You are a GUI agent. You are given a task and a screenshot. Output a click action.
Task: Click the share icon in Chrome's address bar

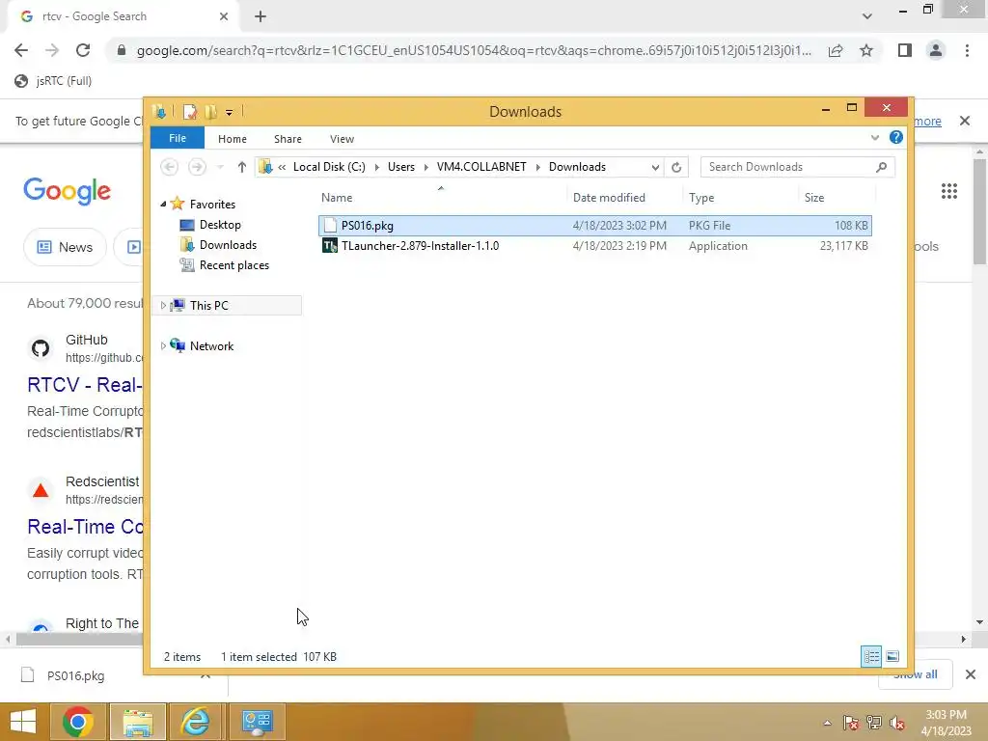click(x=836, y=51)
